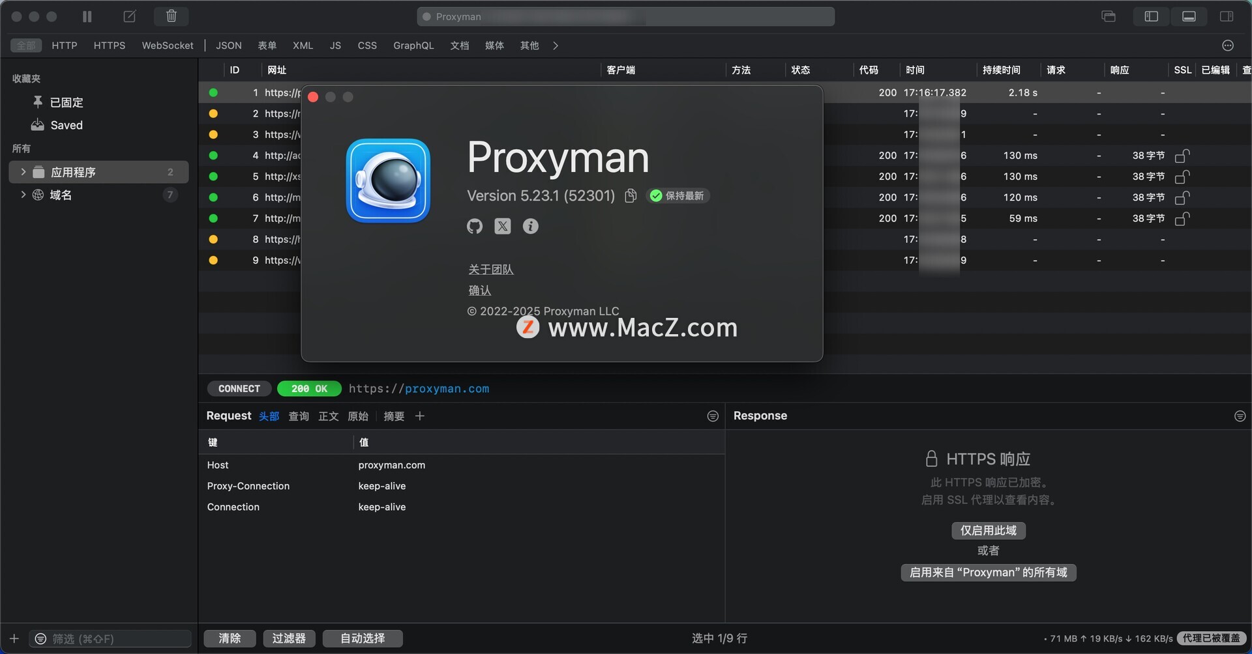Select the XML filter tab
This screenshot has width=1252, height=654.
coord(303,45)
